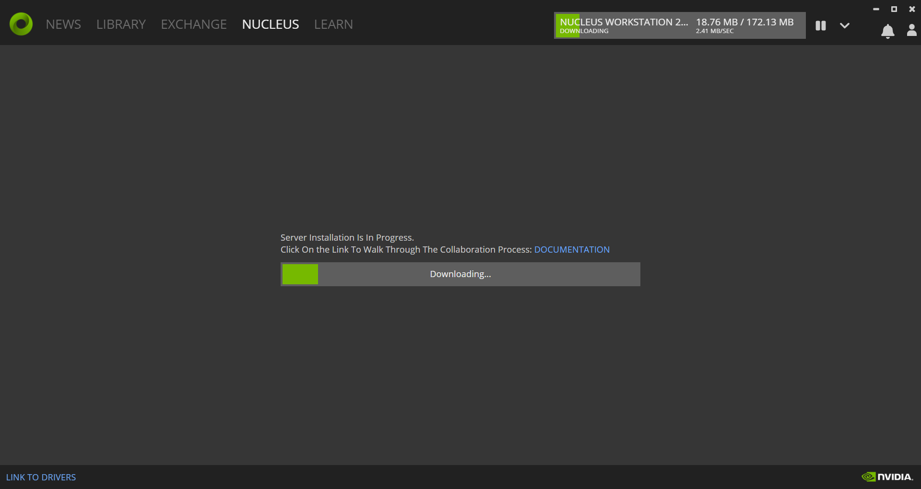Minimize the launcher window

click(x=876, y=9)
